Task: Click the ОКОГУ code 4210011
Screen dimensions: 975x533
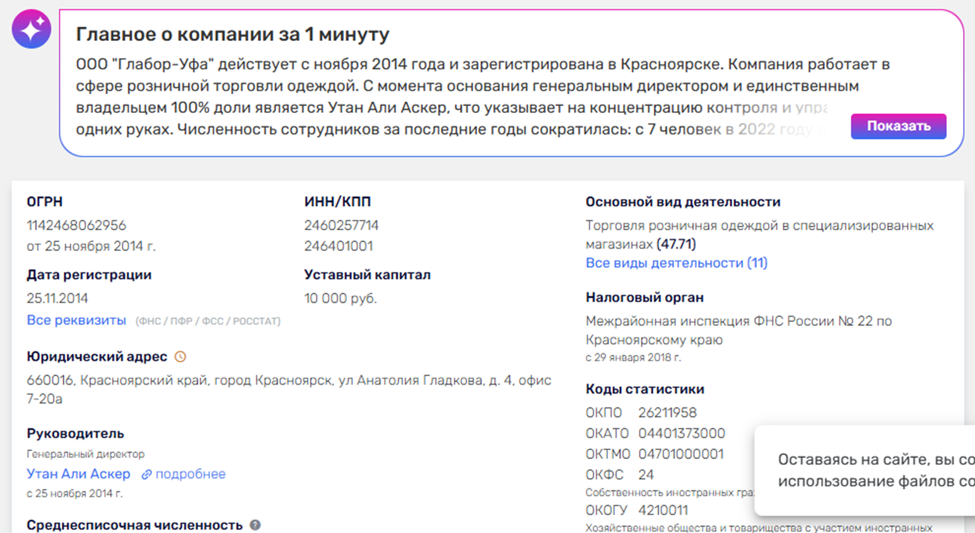Action: point(663,510)
